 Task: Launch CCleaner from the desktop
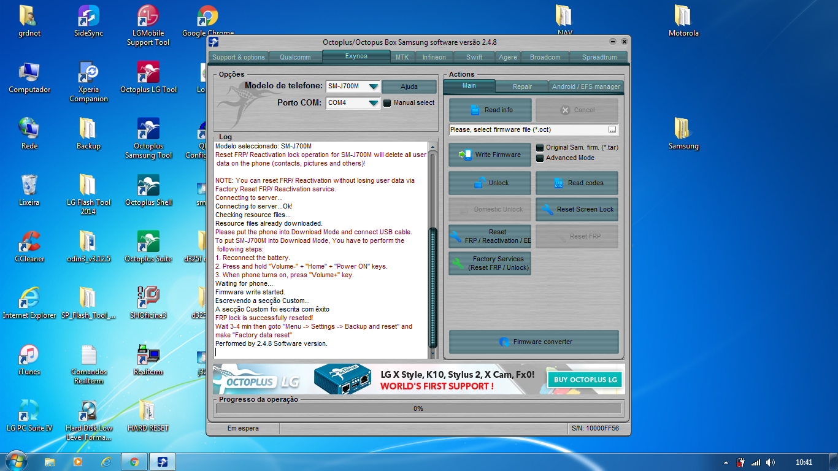coord(29,247)
